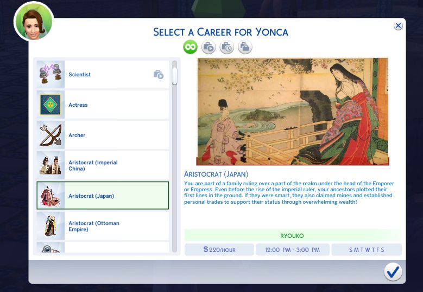
Task: Click the Ottoman Empire aristocrat icon
Action: coord(50,226)
